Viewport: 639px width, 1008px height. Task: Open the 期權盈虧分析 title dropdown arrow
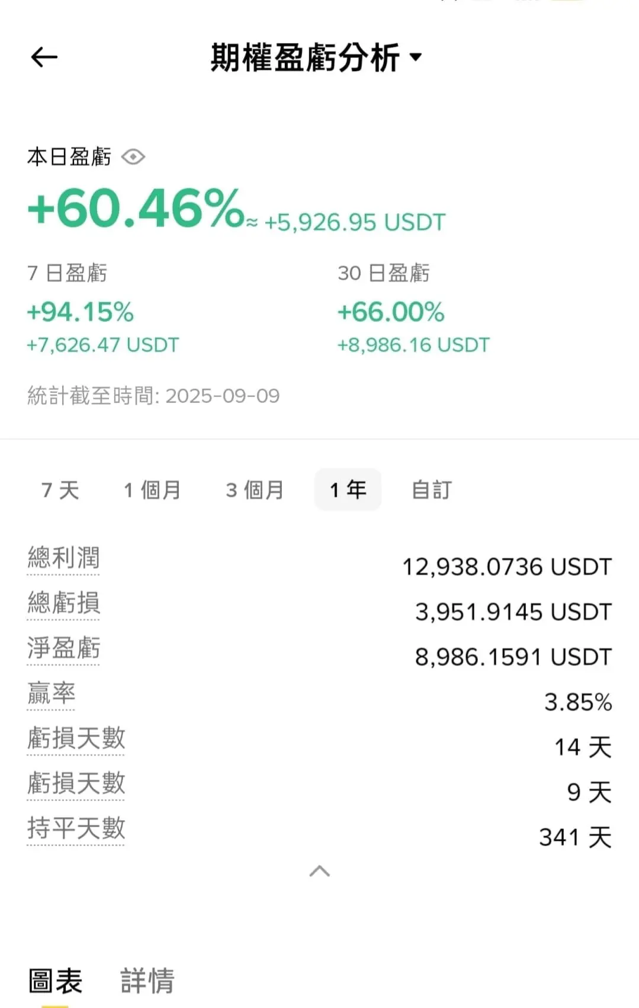pos(416,57)
